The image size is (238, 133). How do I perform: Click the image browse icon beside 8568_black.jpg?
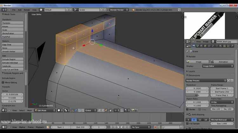pos(213,42)
